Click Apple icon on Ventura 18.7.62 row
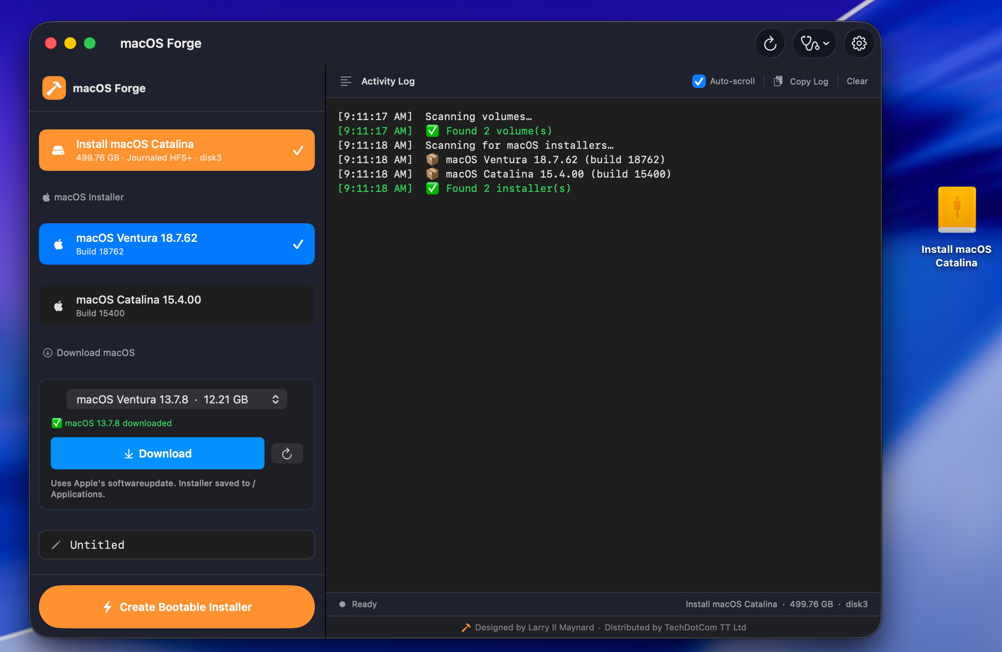 [x=59, y=244]
